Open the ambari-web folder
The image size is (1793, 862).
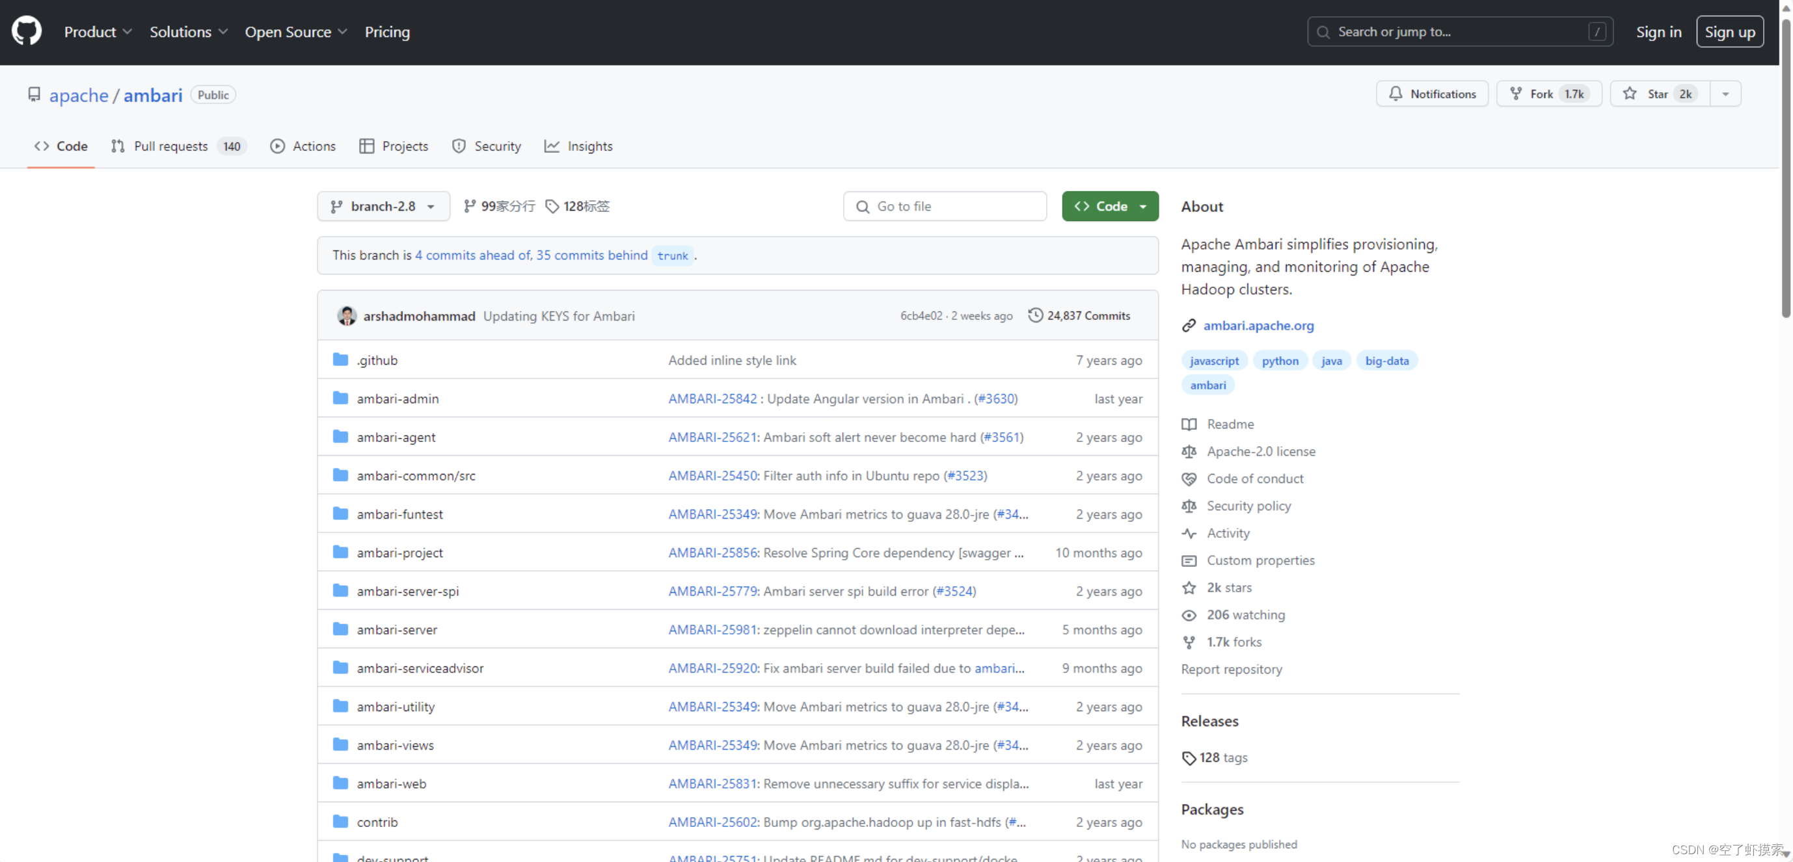click(x=391, y=783)
